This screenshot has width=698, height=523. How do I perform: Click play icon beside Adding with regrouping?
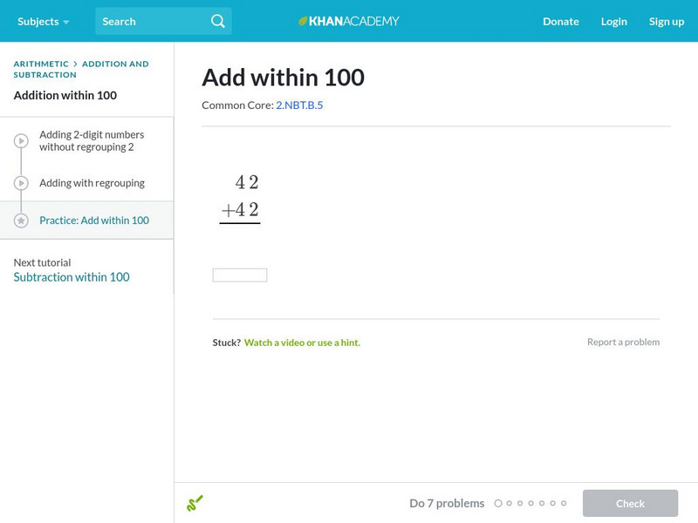point(21,183)
